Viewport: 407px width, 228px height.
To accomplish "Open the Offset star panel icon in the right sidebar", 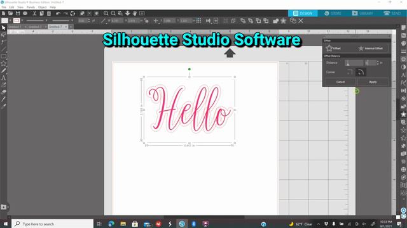I will pos(403,114).
